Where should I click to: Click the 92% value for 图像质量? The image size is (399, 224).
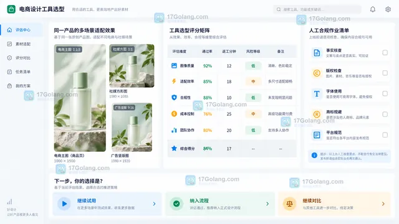tap(208, 66)
